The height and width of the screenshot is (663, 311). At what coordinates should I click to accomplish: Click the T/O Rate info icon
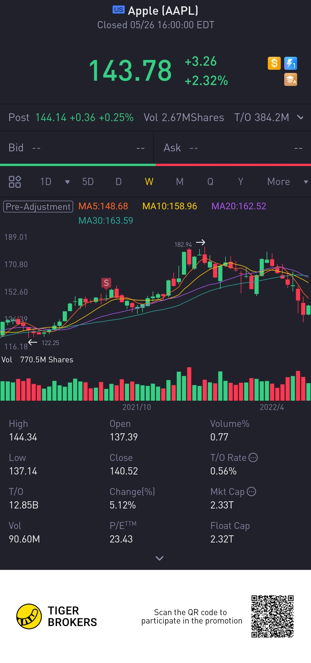[x=253, y=457]
